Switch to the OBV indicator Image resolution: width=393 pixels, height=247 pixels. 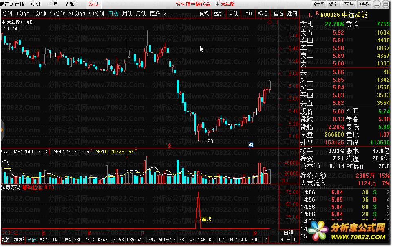pyautogui.click(x=130, y=240)
